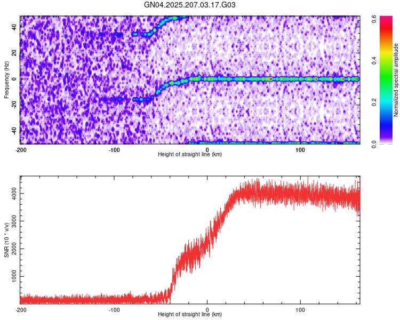Click the plot title GN04.2025.207.03.17.G03
The height and width of the screenshot is (320, 400).
pos(189,5)
